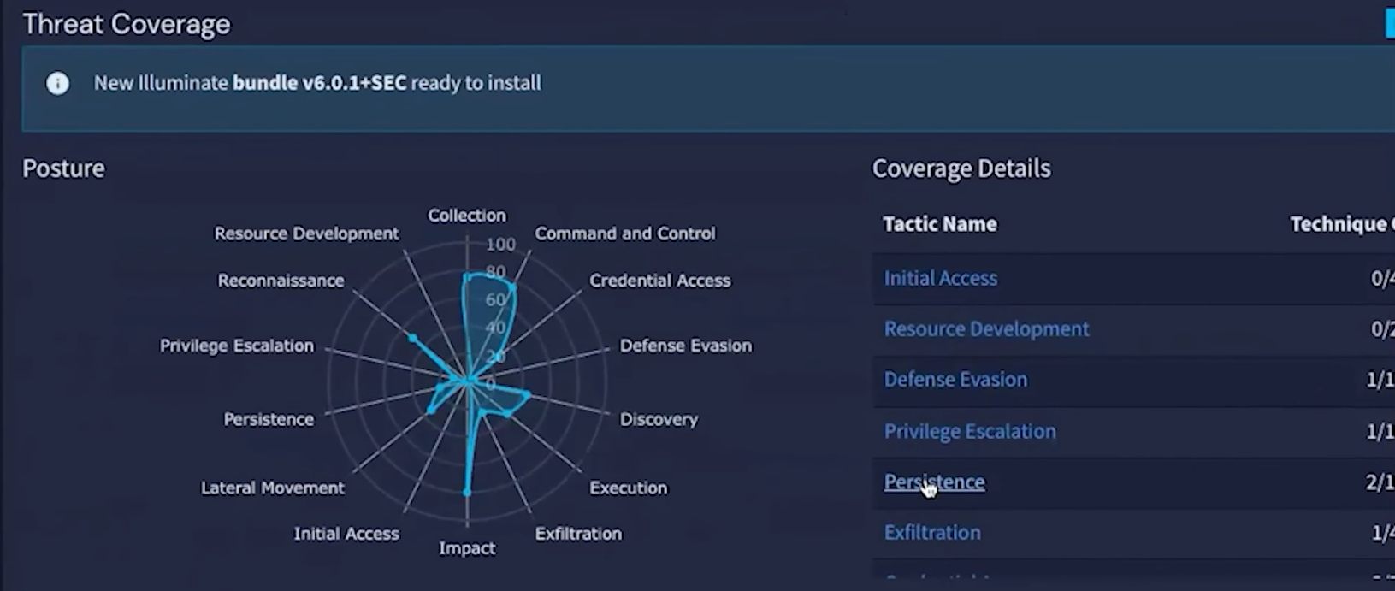Open the Exfiltration tactic link
Image resolution: width=1395 pixels, height=591 pixels.
pyautogui.click(x=932, y=532)
